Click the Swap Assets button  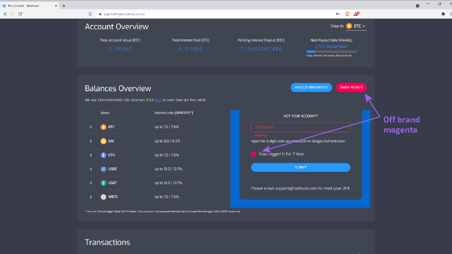click(x=351, y=88)
